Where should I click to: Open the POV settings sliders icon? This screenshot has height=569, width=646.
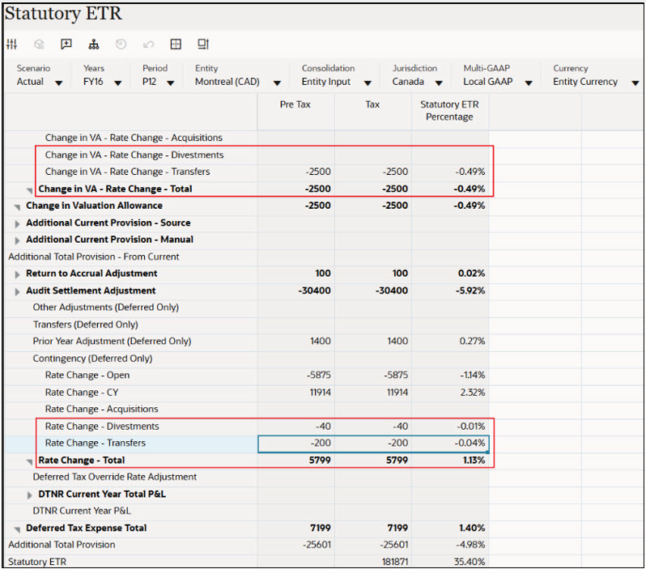click(x=12, y=44)
